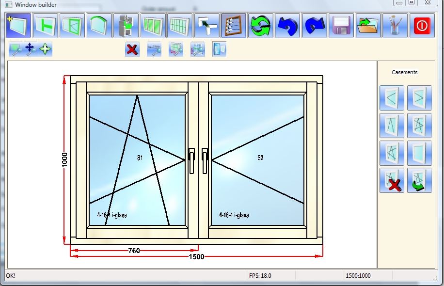The width and height of the screenshot is (444, 286).
Task: Select the glazing bars grid tool
Action: (x=180, y=26)
